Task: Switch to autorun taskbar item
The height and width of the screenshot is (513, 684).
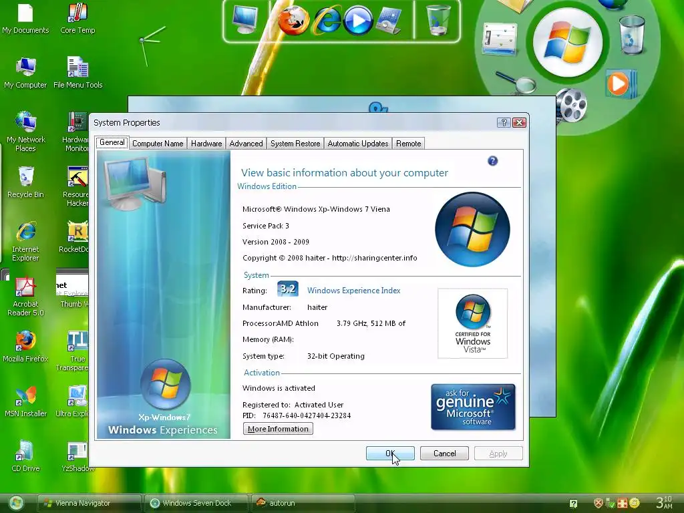Action: pos(303,503)
